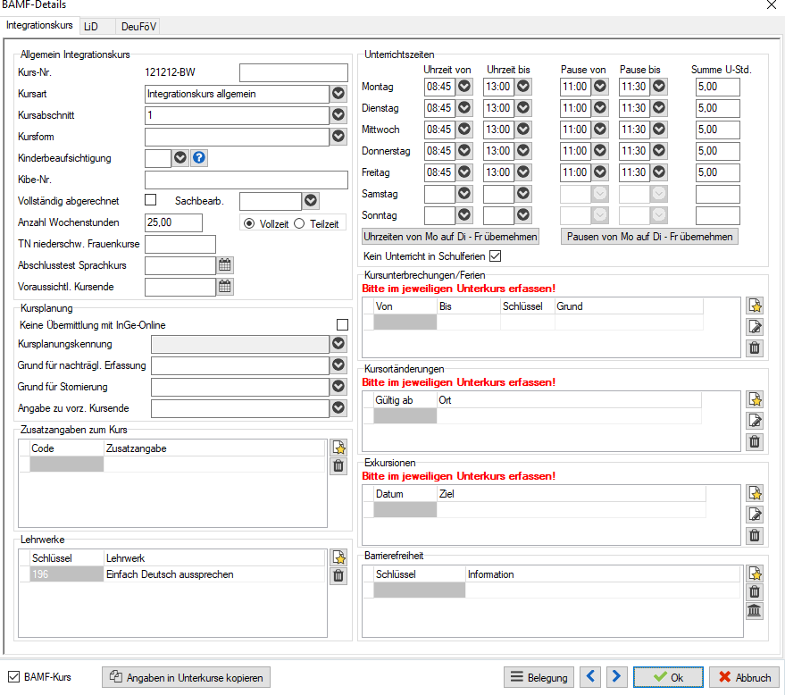The image size is (785, 695).
Task: Switch to the DeuFöV tab
Action: pyautogui.click(x=138, y=27)
